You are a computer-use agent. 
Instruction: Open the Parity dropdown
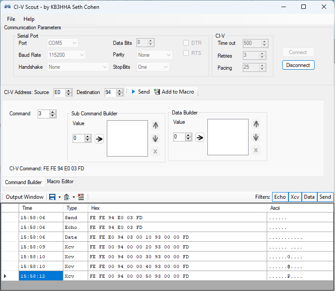[x=155, y=55]
